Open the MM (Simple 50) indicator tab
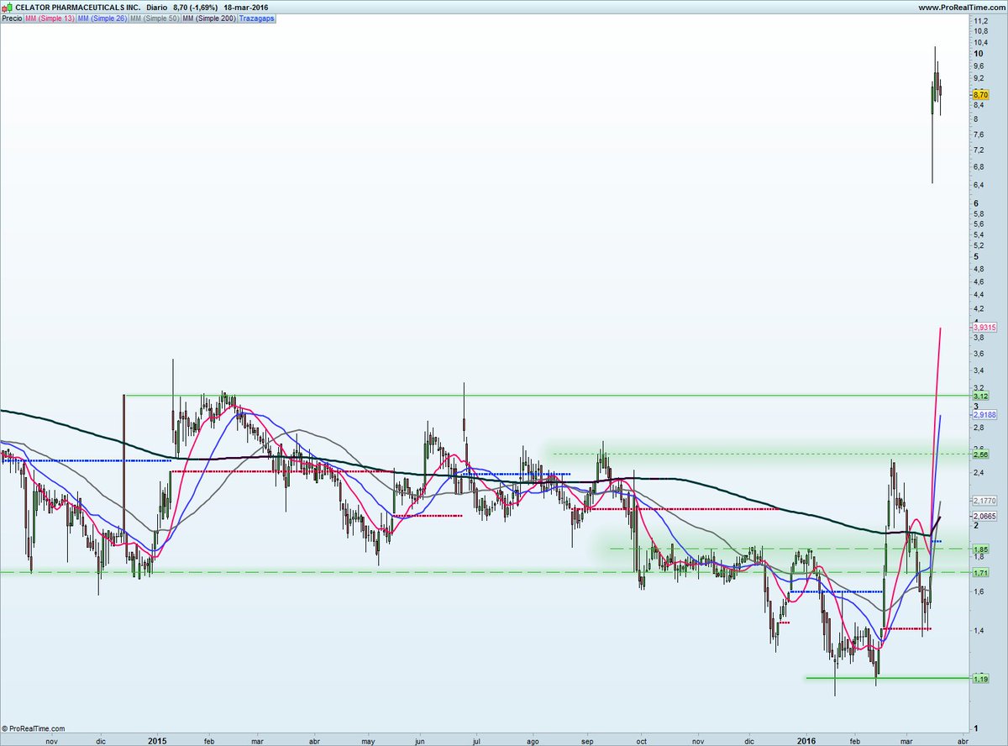1008x746 pixels. [x=155, y=18]
